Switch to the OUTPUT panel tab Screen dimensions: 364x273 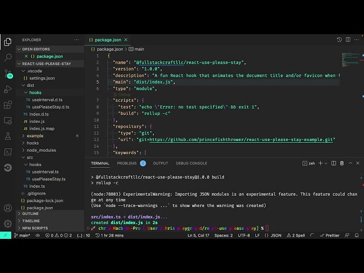coord(160,163)
